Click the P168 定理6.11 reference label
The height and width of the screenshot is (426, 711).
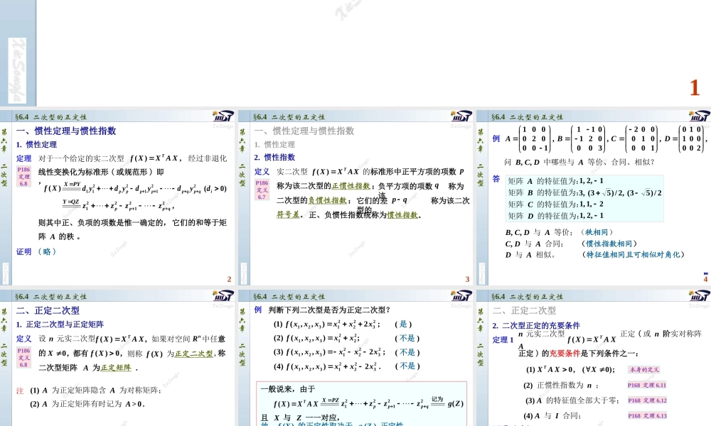point(647,386)
